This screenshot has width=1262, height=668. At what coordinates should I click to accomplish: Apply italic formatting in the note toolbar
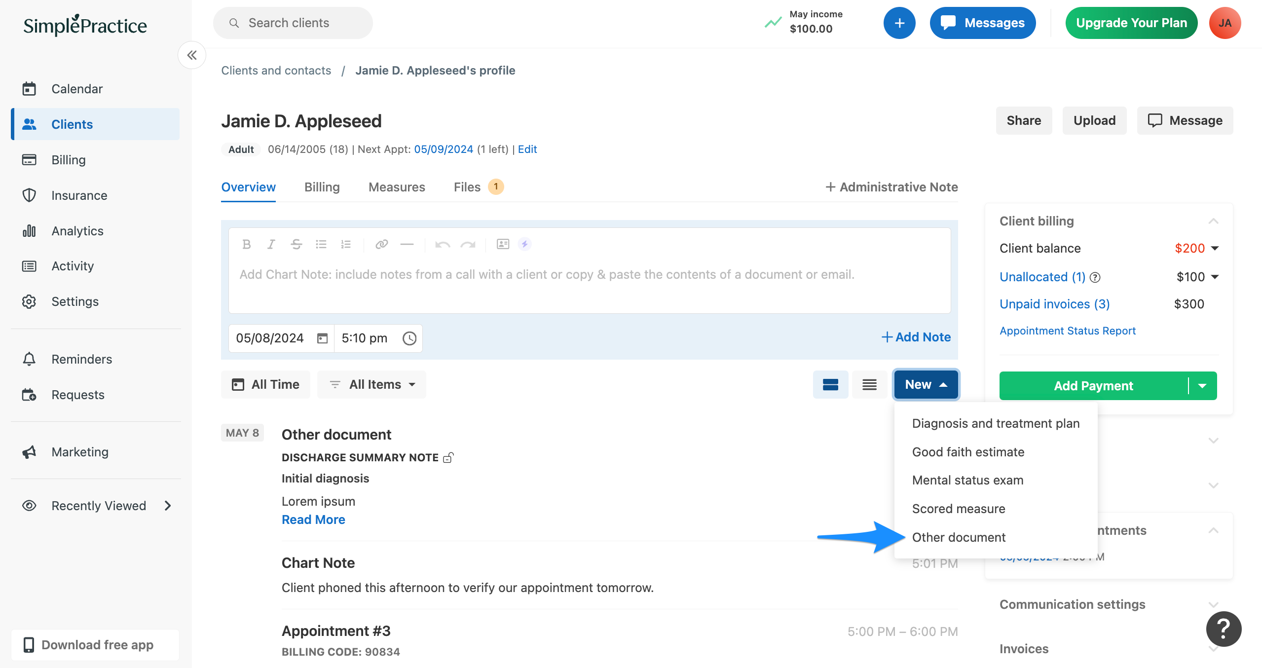click(x=271, y=244)
